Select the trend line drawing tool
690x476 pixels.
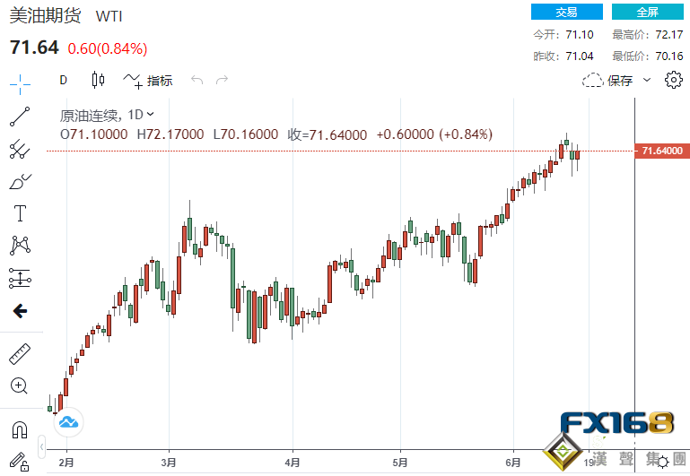tap(20, 117)
